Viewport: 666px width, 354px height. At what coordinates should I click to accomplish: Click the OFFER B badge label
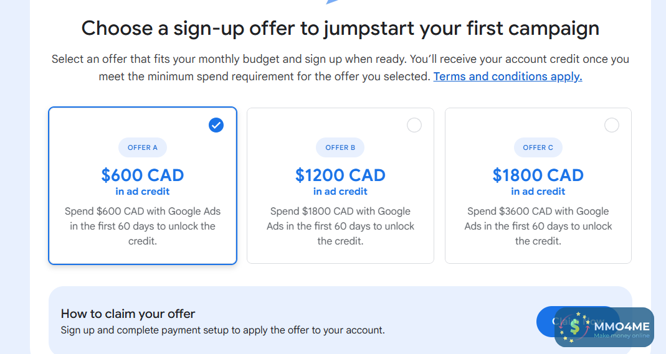340,147
